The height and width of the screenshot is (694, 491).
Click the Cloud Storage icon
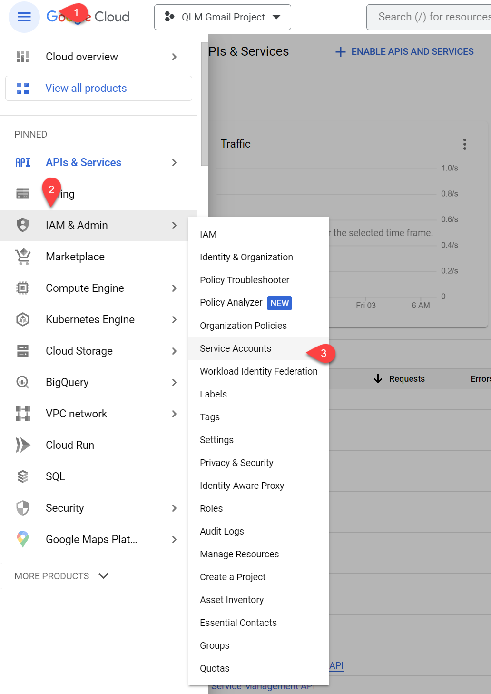(23, 351)
